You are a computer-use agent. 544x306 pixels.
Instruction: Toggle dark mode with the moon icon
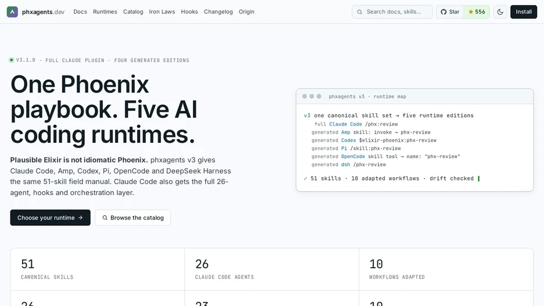pos(500,12)
